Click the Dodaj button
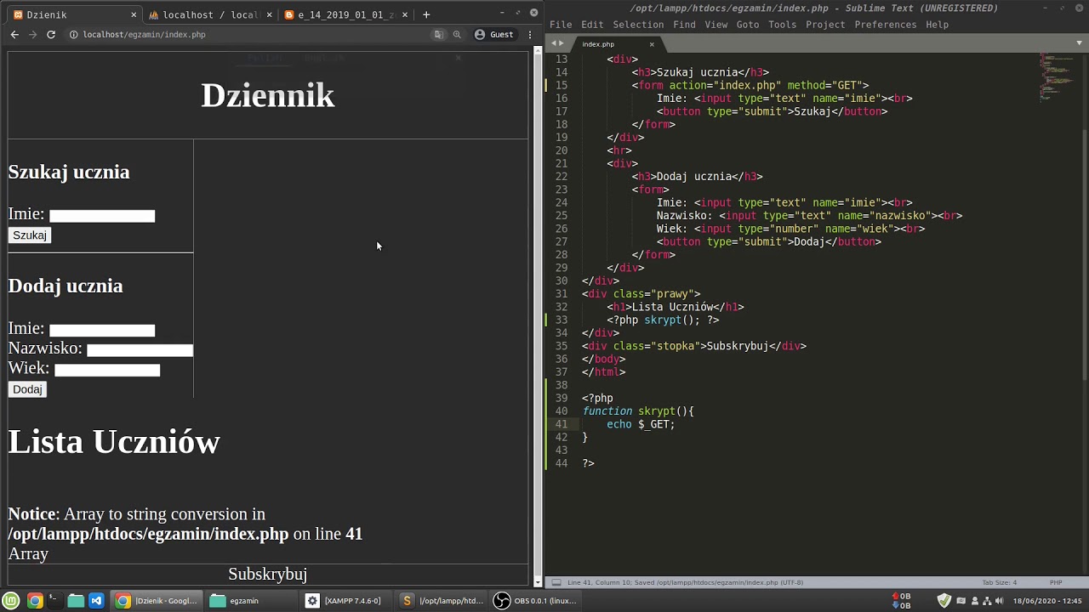The height and width of the screenshot is (612, 1089). 27,389
